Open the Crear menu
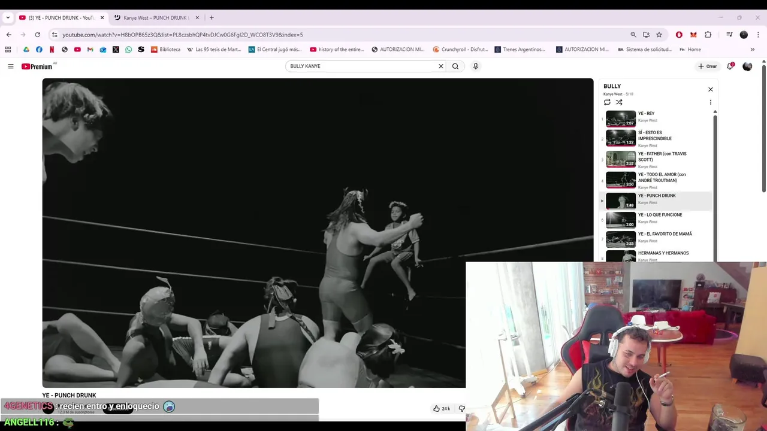This screenshot has height=431, width=767. [708, 66]
